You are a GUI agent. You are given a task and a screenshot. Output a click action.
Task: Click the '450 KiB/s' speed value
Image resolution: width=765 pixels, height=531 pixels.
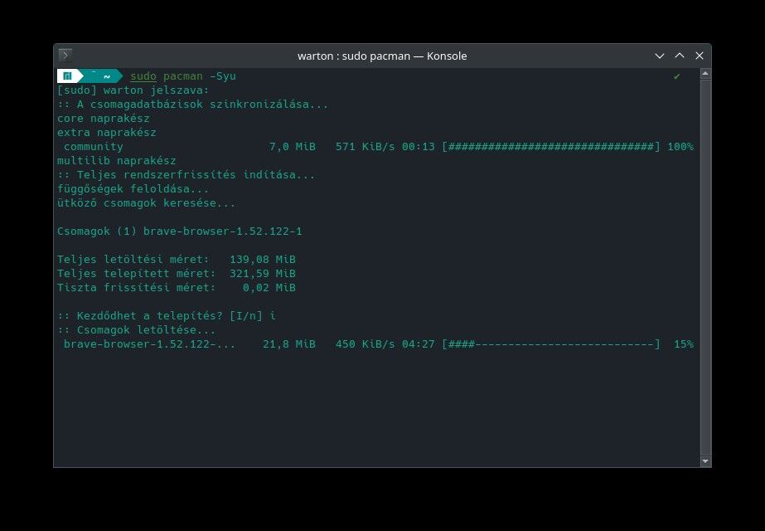click(x=366, y=344)
